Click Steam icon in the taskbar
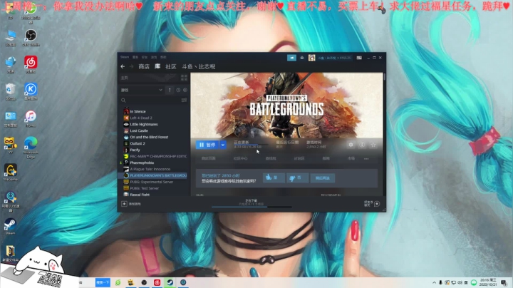This screenshot has width=513, height=288. coord(170,282)
